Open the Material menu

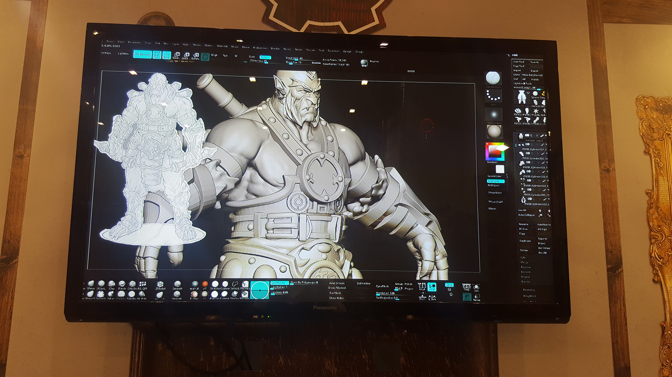tap(222, 46)
